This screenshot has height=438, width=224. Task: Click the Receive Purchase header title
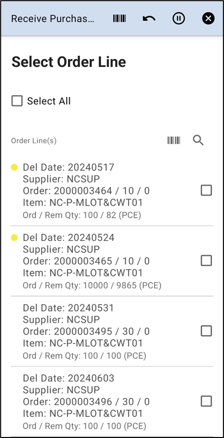pyautogui.click(x=53, y=19)
